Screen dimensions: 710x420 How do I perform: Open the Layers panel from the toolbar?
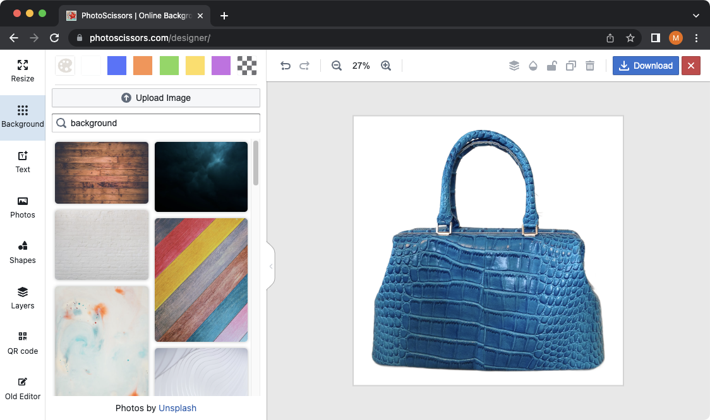514,66
